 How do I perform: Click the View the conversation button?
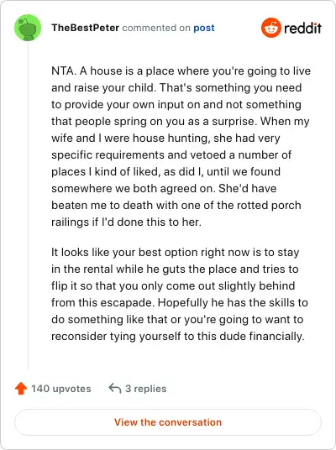coord(168,422)
